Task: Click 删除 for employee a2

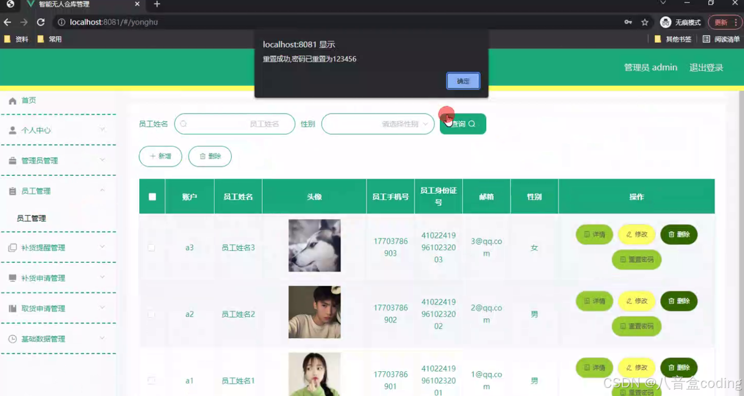Action: 679,301
